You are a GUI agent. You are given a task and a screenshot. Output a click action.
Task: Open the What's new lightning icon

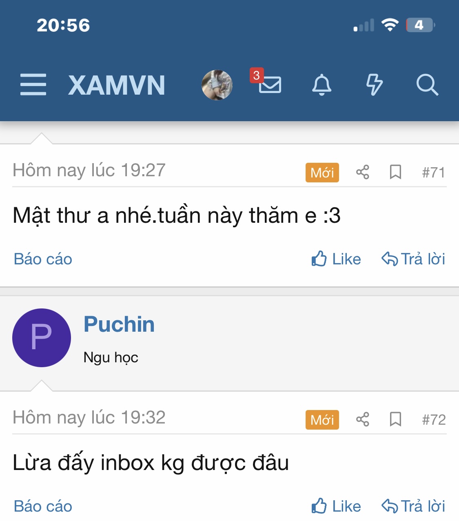(374, 85)
